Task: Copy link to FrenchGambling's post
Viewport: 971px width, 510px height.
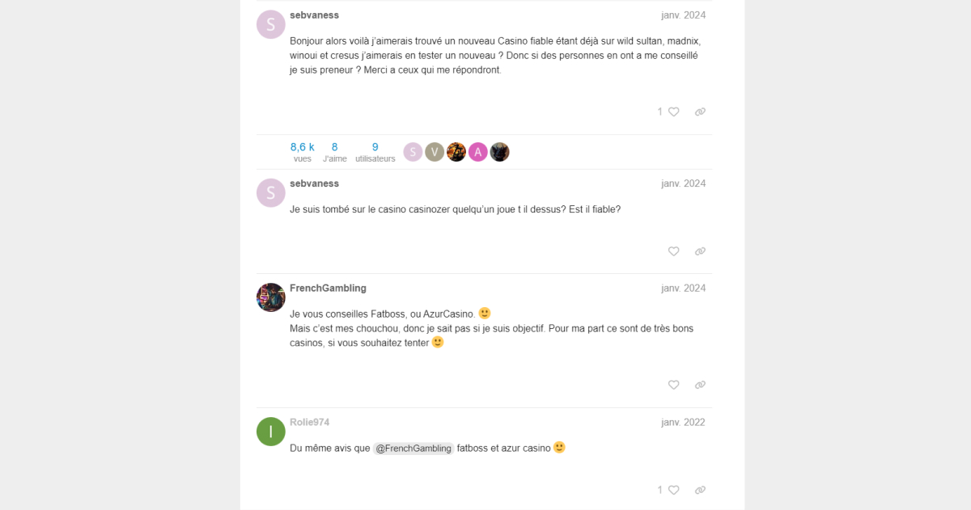Action: (700, 386)
